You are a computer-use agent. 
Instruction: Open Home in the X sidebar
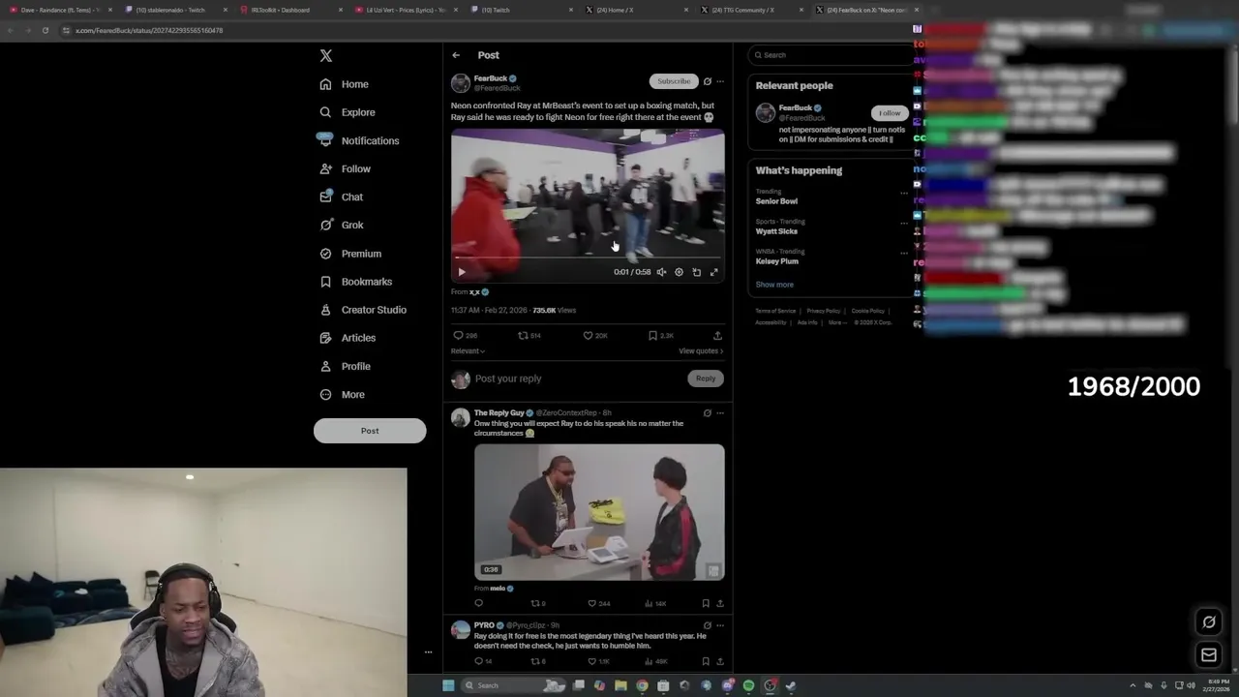(344, 84)
